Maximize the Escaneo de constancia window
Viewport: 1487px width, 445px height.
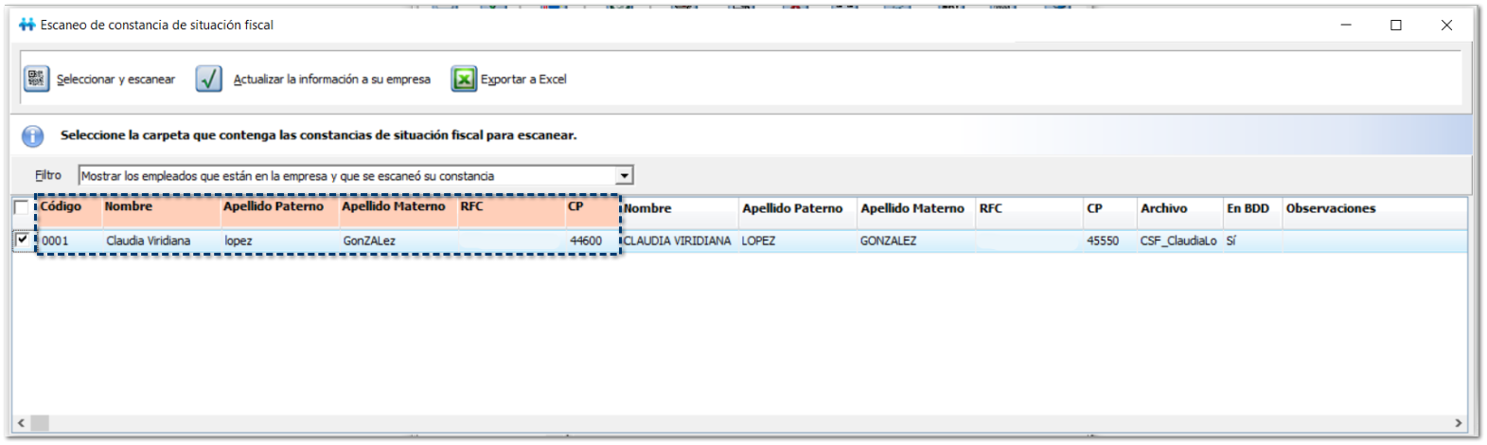click(x=1395, y=26)
